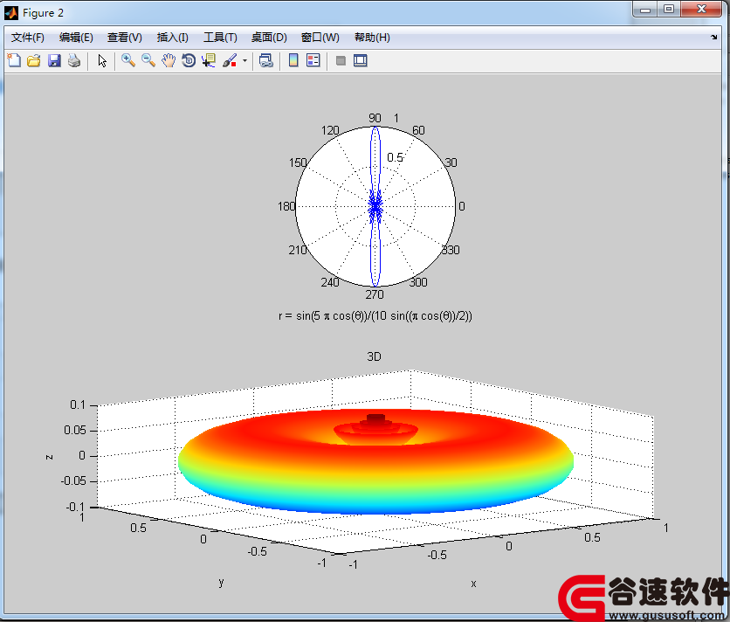Click the 3D torus surface plot

(375, 461)
